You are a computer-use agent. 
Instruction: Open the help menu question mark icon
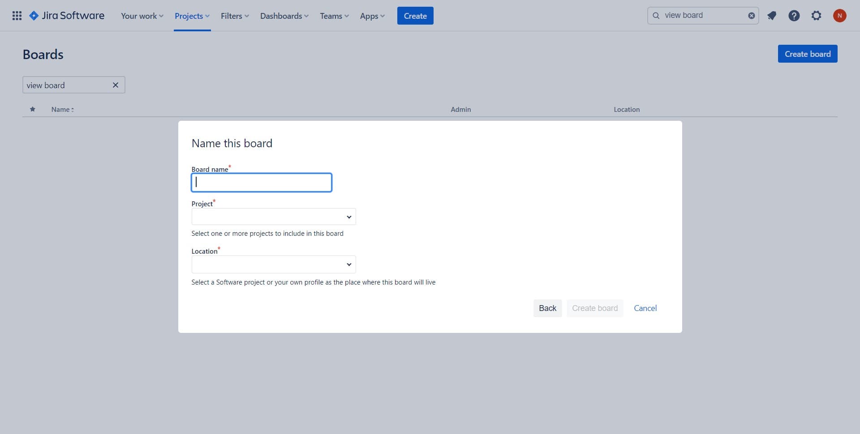tap(794, 15)
